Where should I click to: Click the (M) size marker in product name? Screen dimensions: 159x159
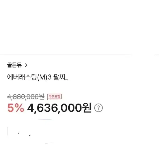[x=42, y=77]
